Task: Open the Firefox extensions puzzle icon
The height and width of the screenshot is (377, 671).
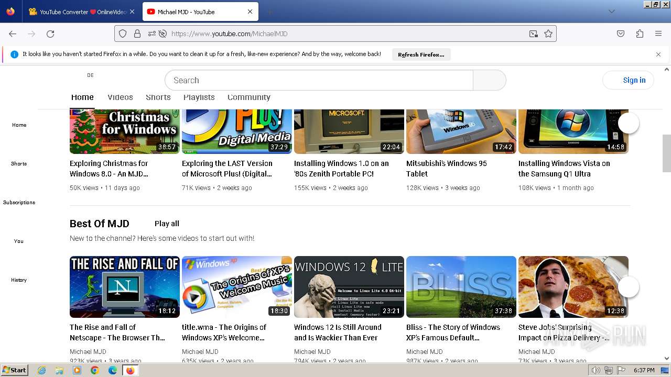Action: click(640, 34)
